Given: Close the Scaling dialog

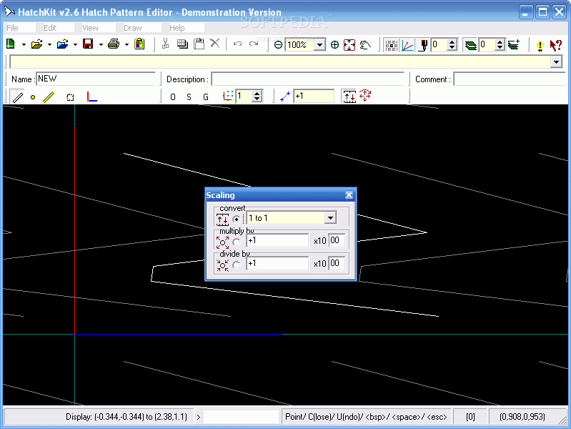Looking at the screenshot, I should click(349, 195).
